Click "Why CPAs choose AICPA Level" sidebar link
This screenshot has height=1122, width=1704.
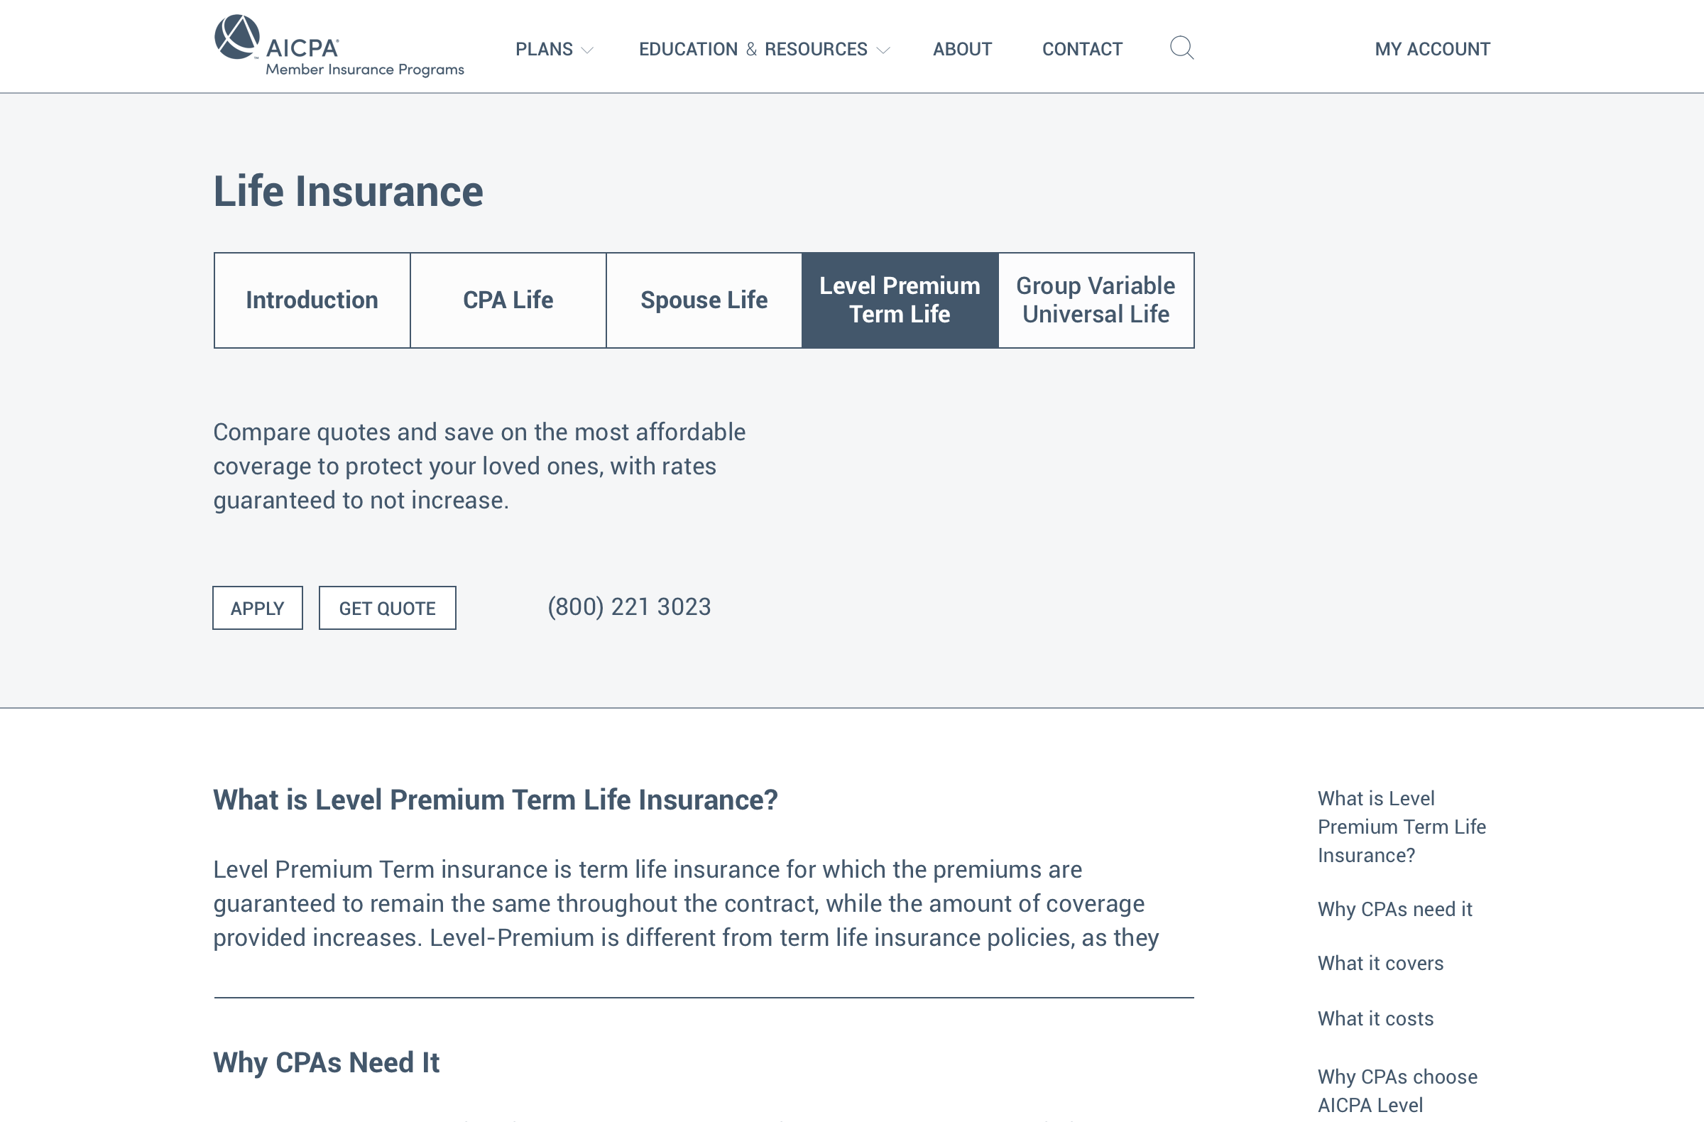click(1396, 1091)
